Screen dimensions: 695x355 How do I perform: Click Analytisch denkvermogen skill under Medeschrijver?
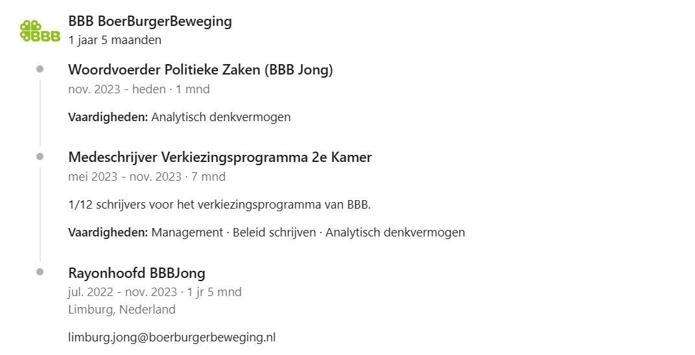click(x=395, y=233)
